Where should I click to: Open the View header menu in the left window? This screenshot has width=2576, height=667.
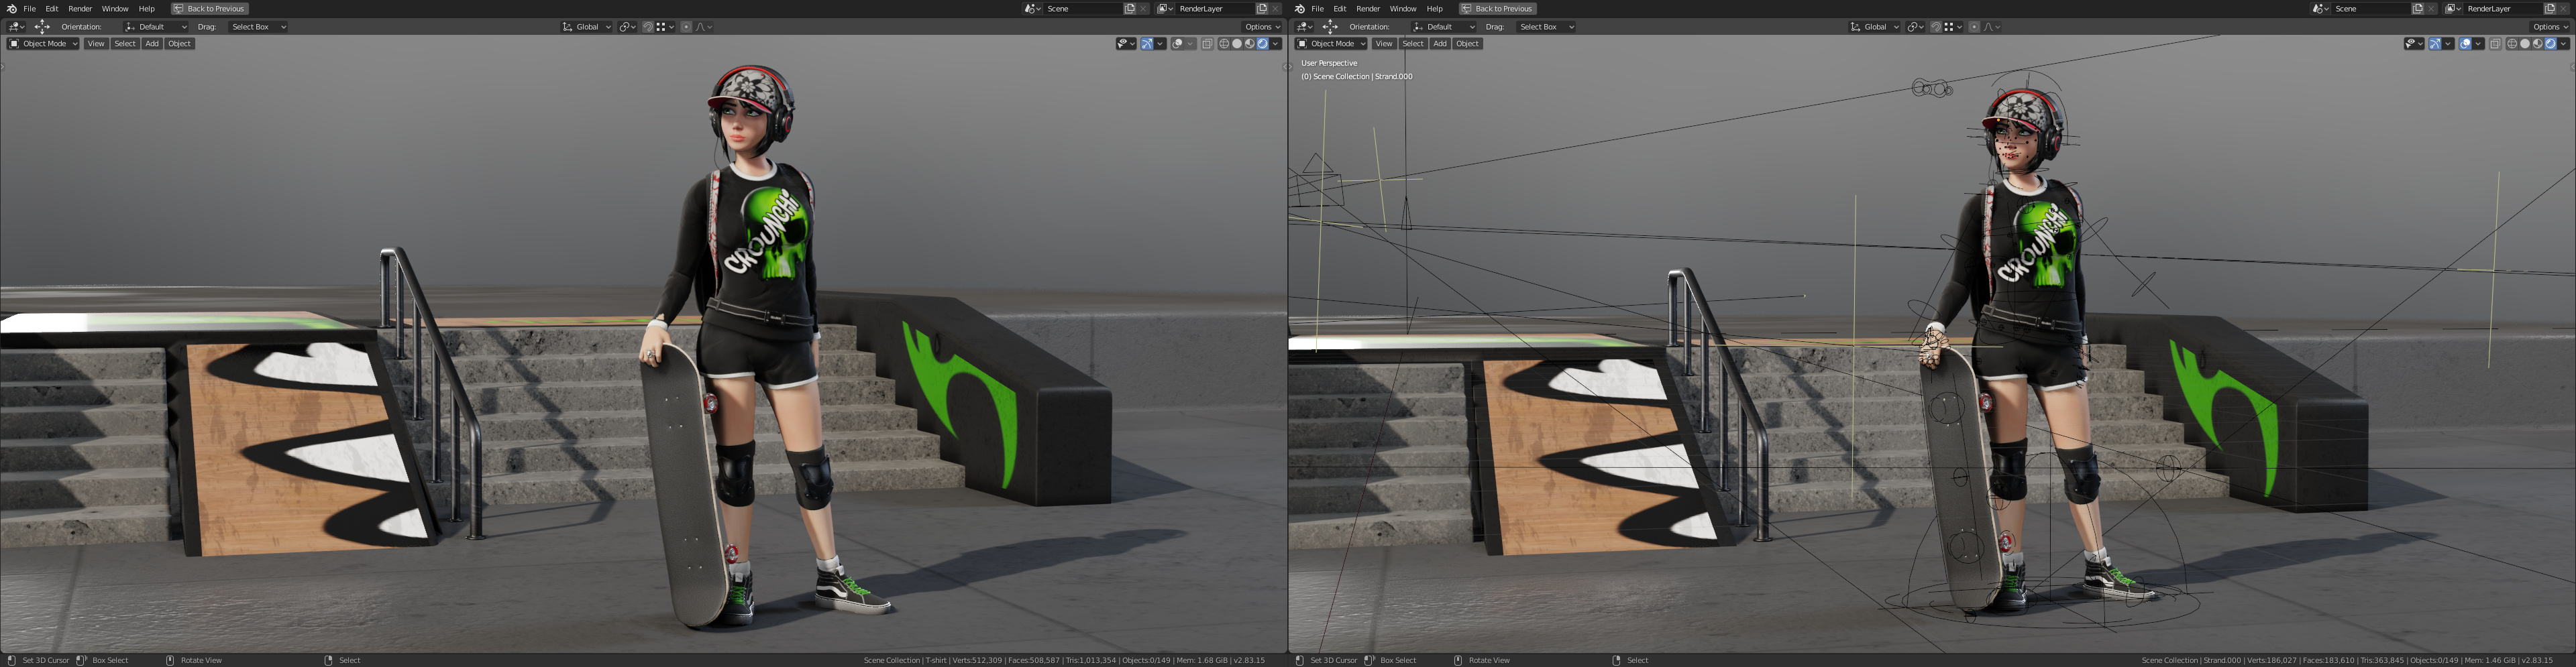coord(96,44)
